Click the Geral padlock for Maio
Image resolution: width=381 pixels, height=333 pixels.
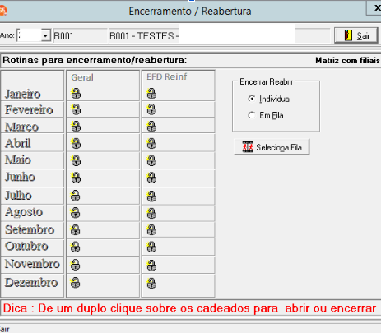76,160
